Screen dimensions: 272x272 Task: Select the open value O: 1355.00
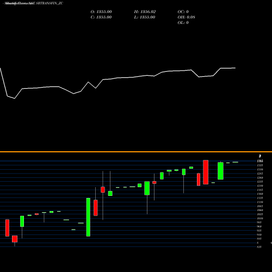101,12
